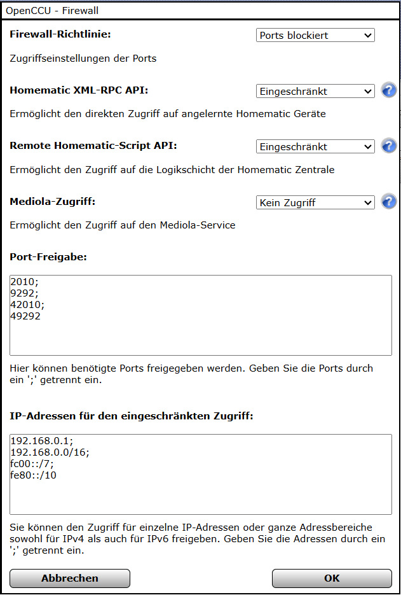Show help for Mediola-Zugriff setting

click(x=388, y=202)
